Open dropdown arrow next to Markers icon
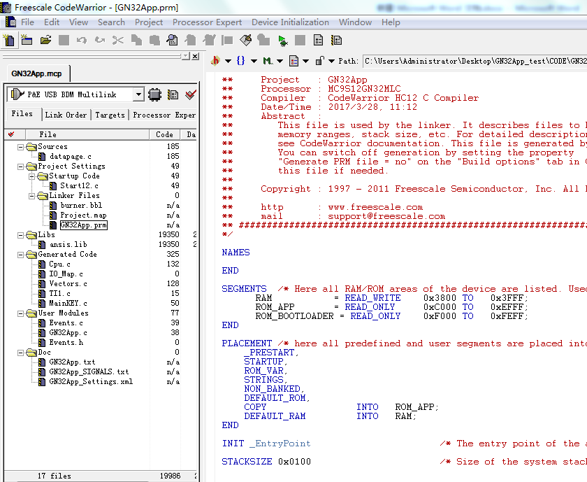The height and width of the screenshot is (482, 587). [x=280, y=61]
